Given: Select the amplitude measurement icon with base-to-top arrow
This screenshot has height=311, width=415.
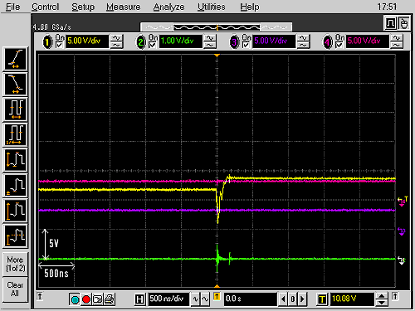Looking at the screenshot, I should click(16, 160).
